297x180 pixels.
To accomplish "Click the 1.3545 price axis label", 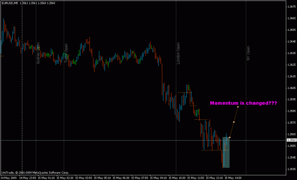I will tap(291, 158).
